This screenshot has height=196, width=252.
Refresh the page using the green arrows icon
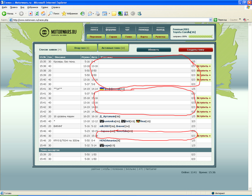click(x=37, y=14)
